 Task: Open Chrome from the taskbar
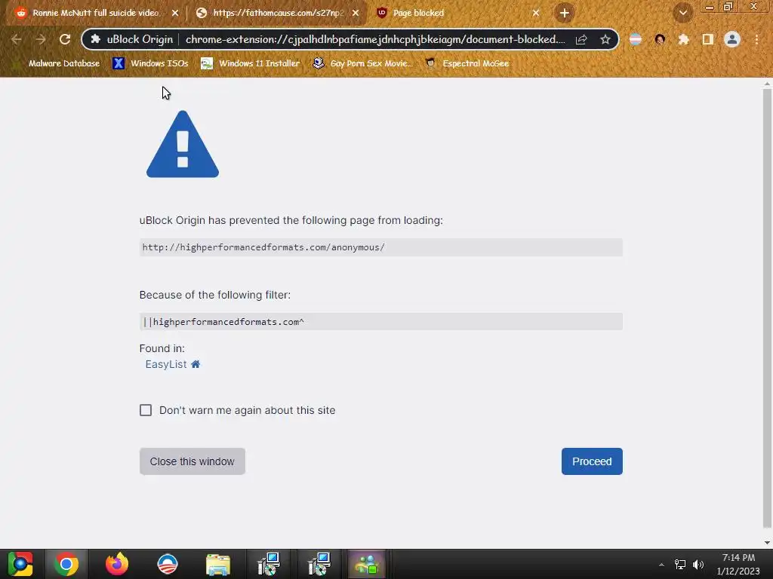66,564
